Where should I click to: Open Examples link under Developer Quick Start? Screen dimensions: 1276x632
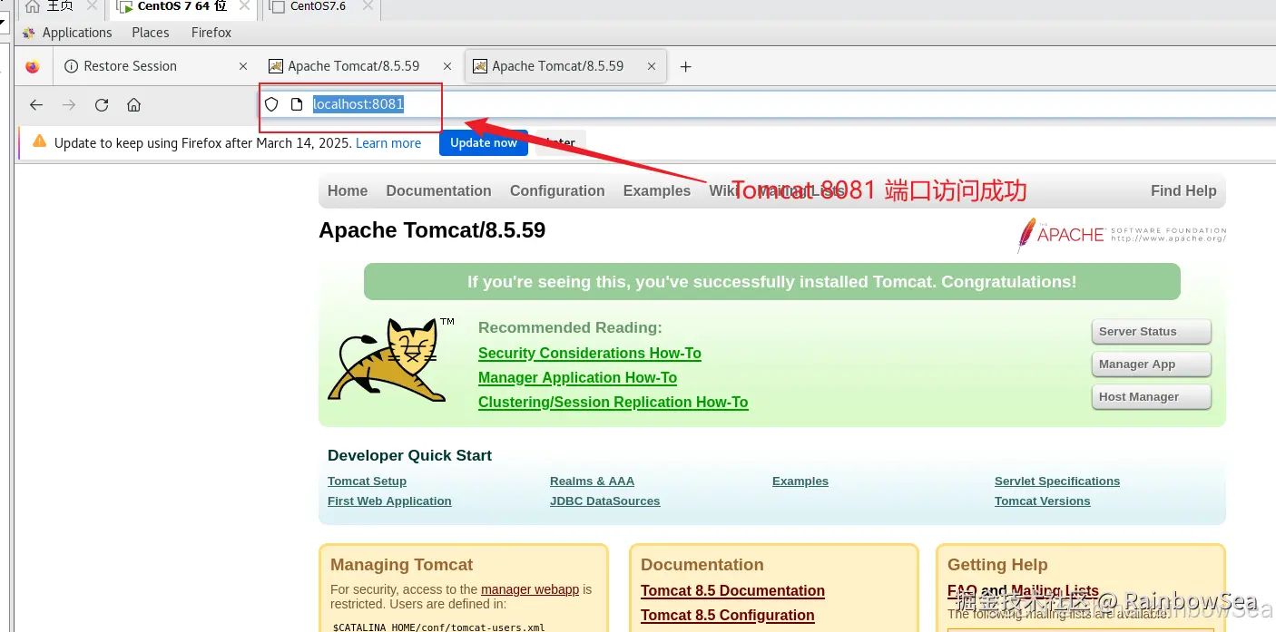point(800,481)
